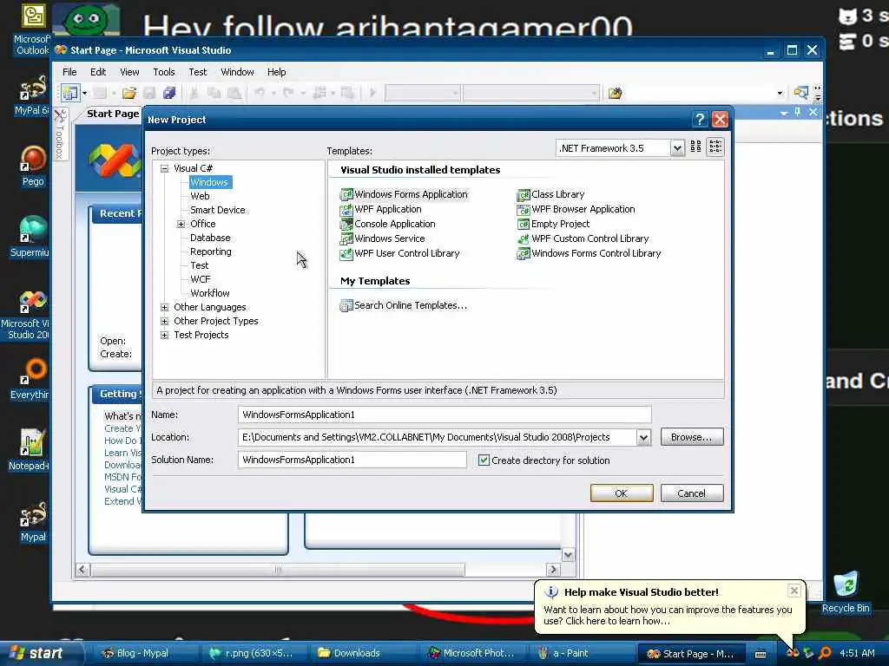Select WCF project type
The height and width of the screenshot is (666, 889).
pos(201,279)
